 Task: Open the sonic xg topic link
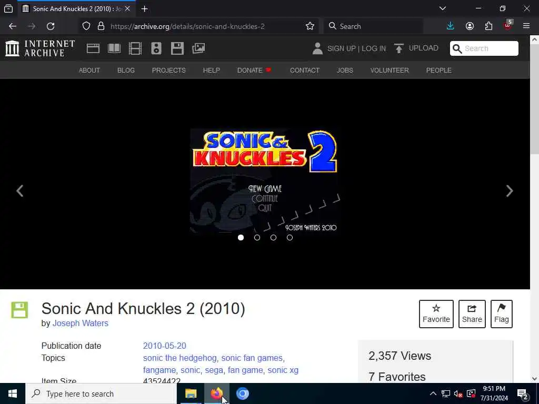(x=283, y=370)
